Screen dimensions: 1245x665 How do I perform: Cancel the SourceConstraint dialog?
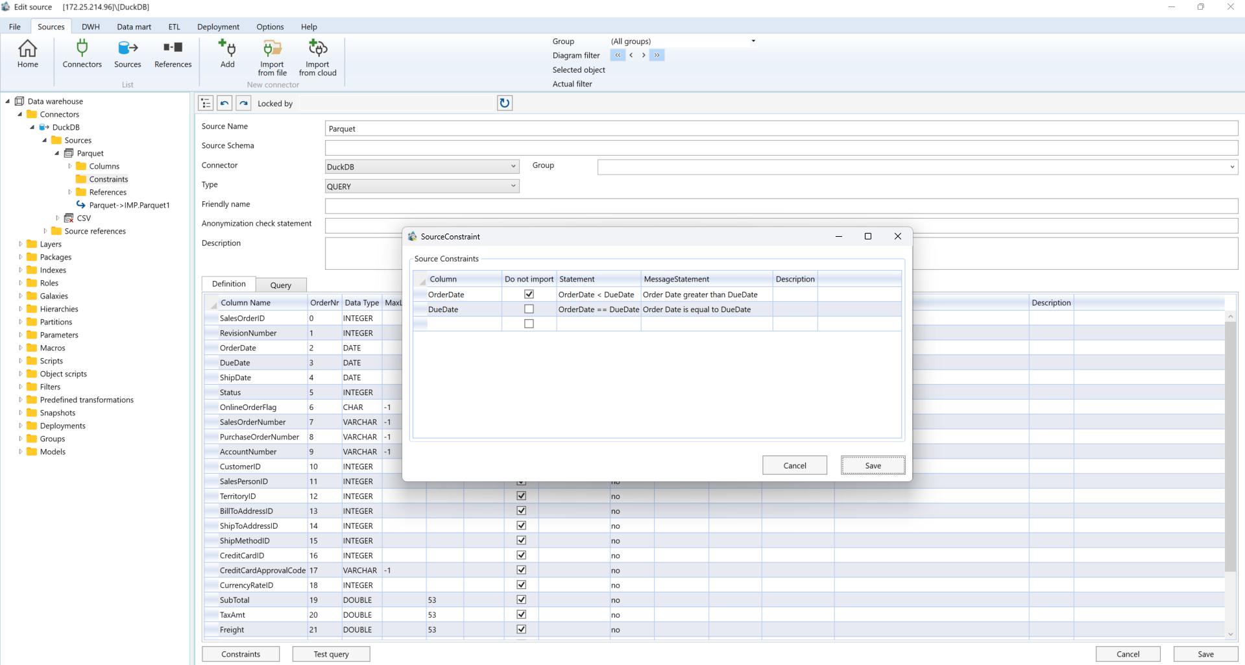tap(795, 465)
